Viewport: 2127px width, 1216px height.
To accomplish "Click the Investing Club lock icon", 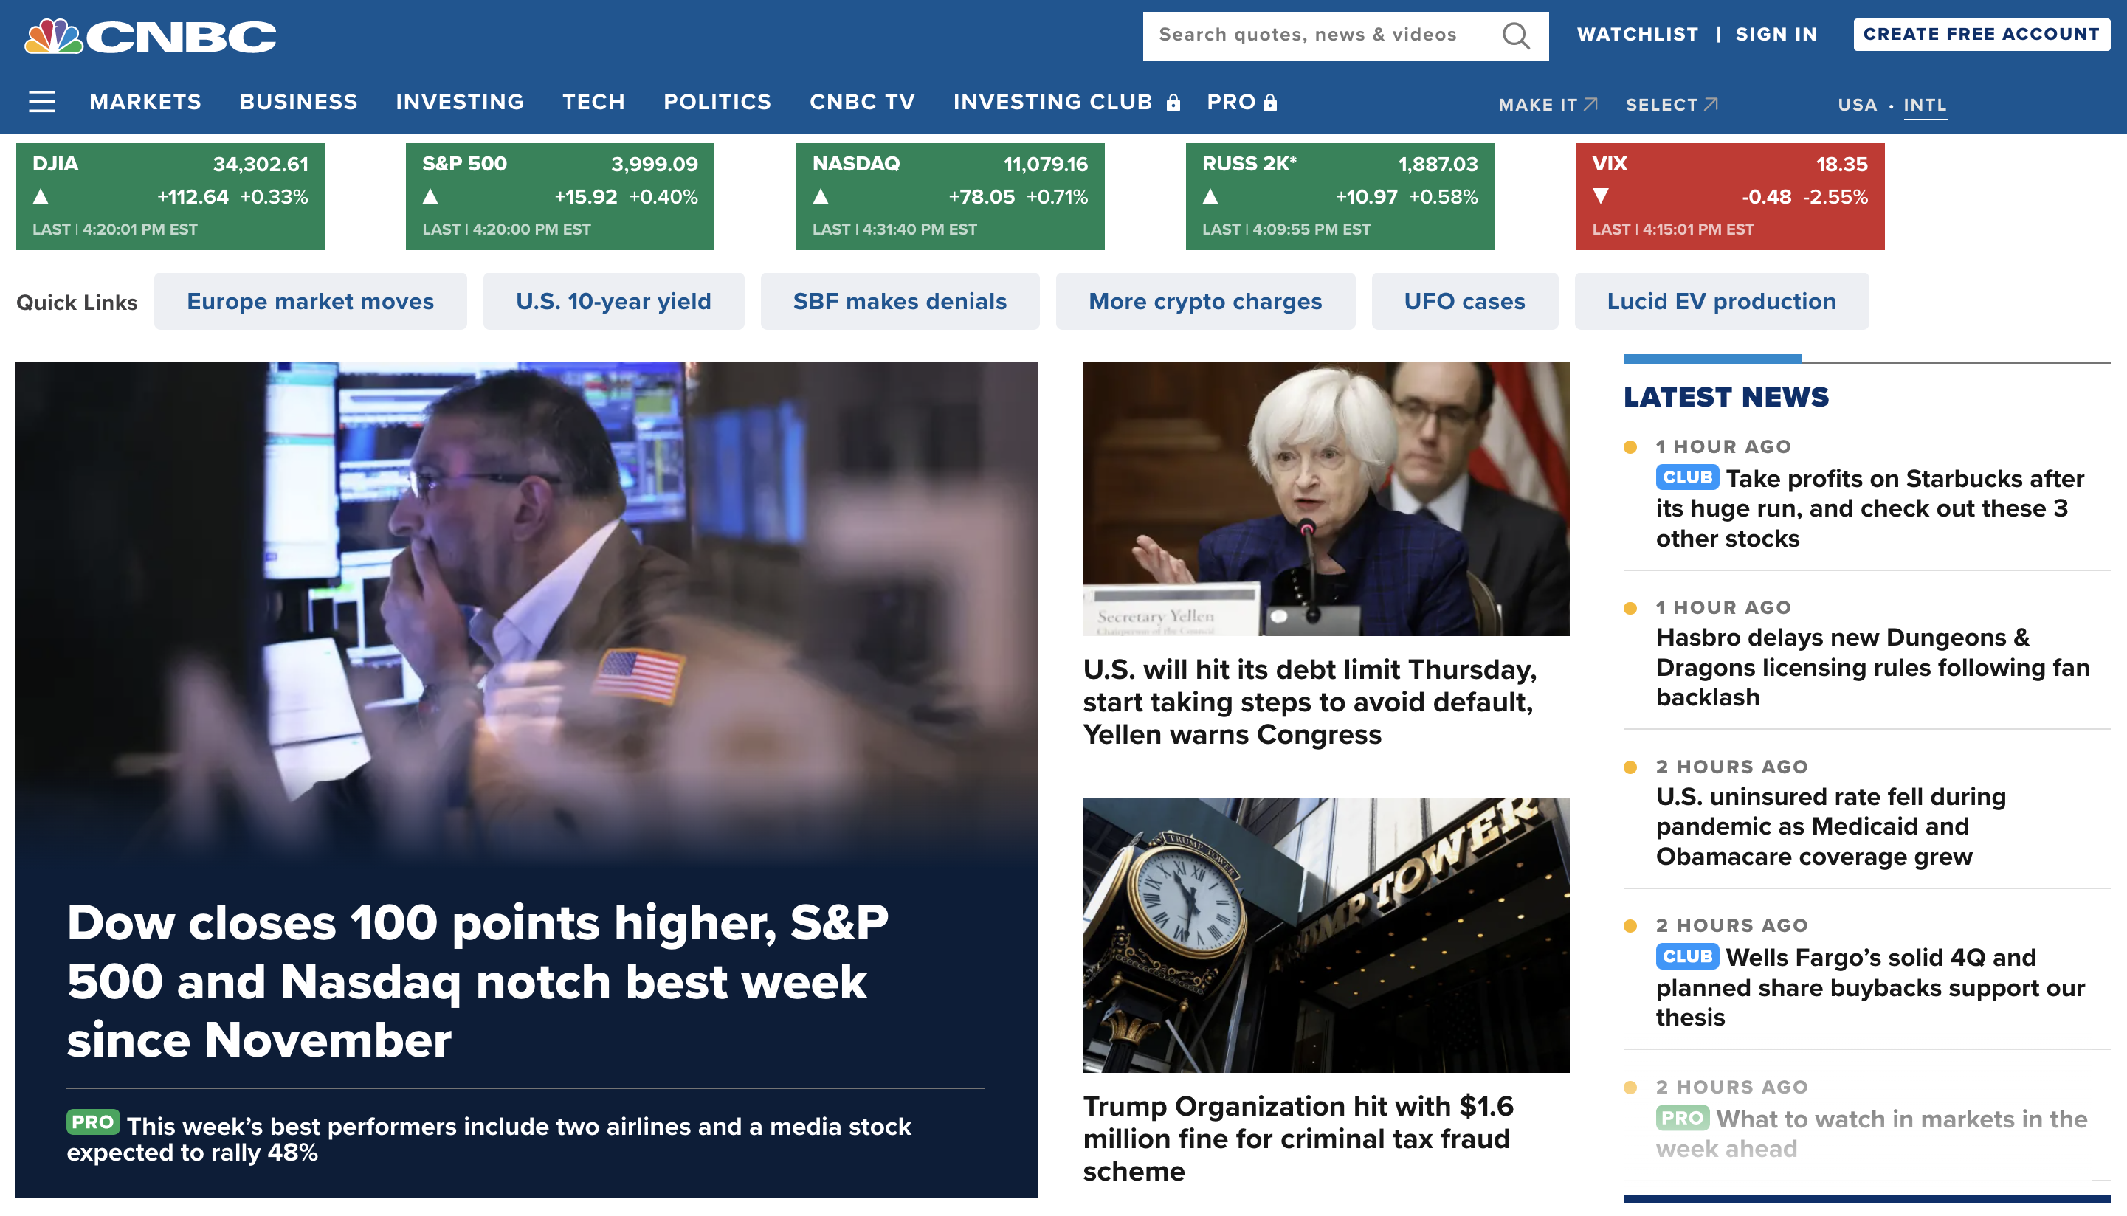I will pyautogui.click(x=1173, y=103).
